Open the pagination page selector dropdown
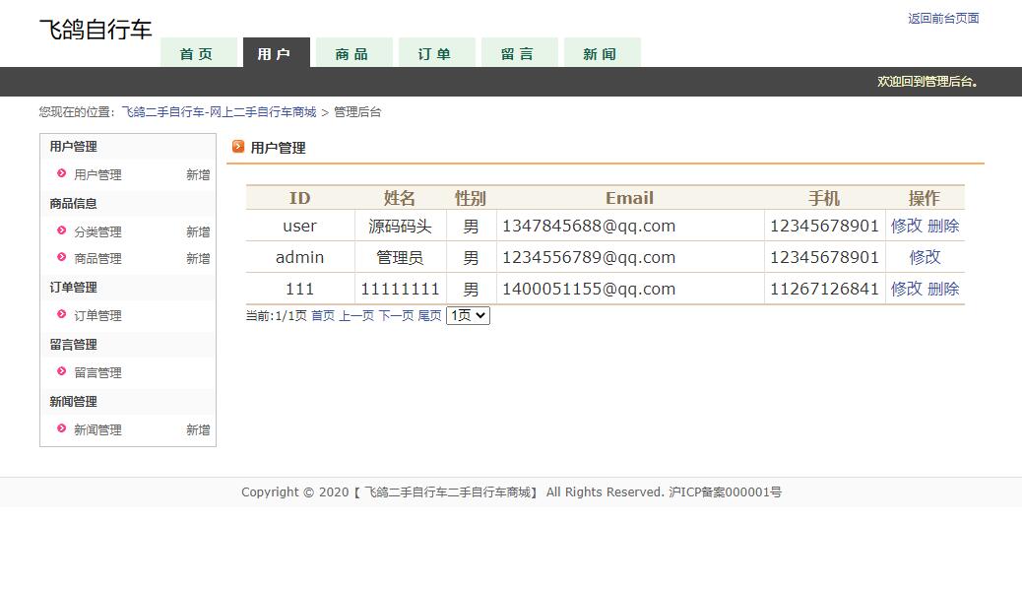The height and width of the screenshot is (589, 1022). click(467, 315)
